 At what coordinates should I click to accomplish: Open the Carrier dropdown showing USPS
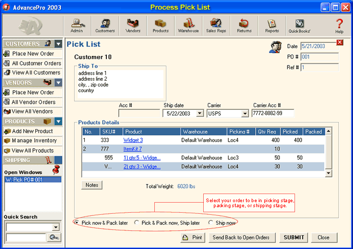pos(245,113)
